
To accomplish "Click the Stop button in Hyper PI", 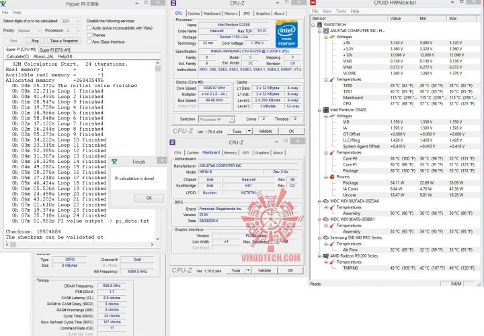I will pos(35,41).
